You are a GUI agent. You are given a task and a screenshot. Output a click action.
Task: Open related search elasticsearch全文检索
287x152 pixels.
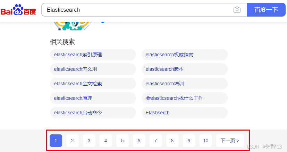coord(93,84)
